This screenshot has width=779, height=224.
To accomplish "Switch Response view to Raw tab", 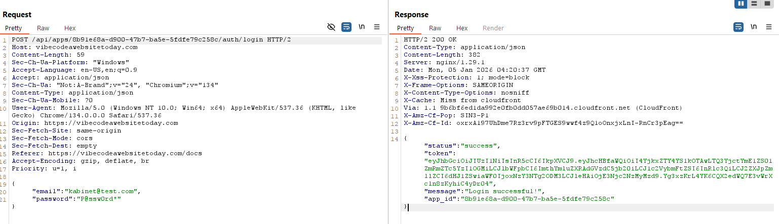I will click(x=435, y=28).
